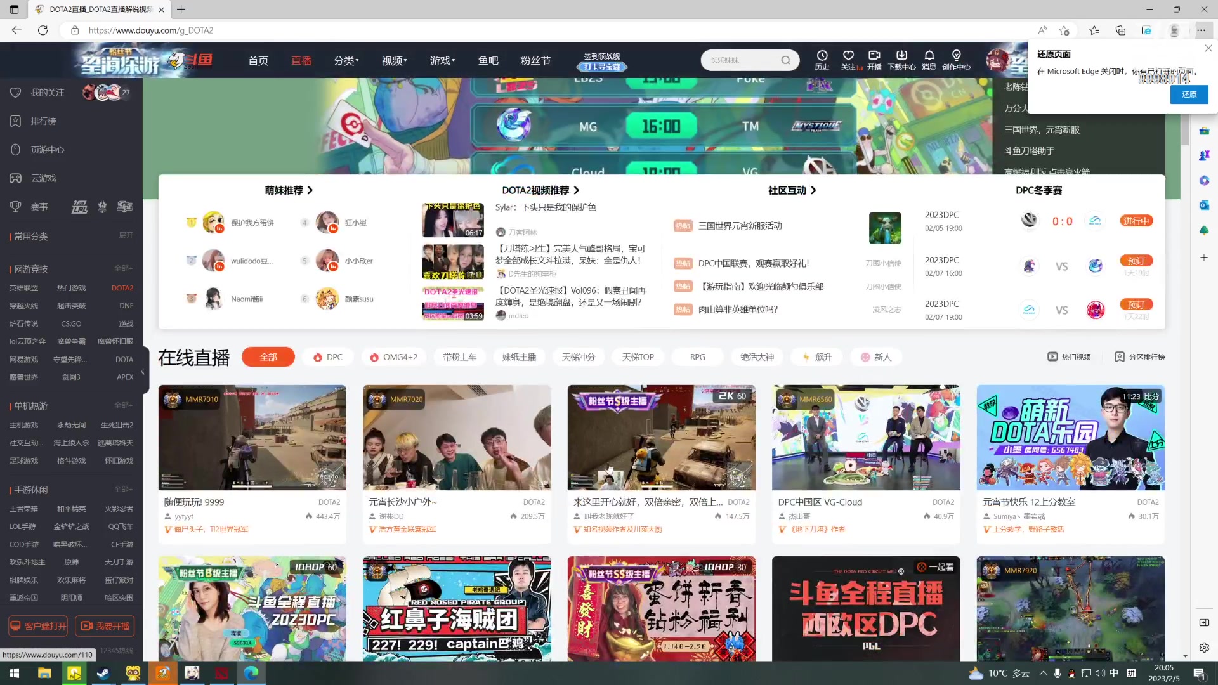Expand 视频 dropdown in top navigation
Image resolution: width=1218 pixels, height=685 pixels.
coord(394,60)
